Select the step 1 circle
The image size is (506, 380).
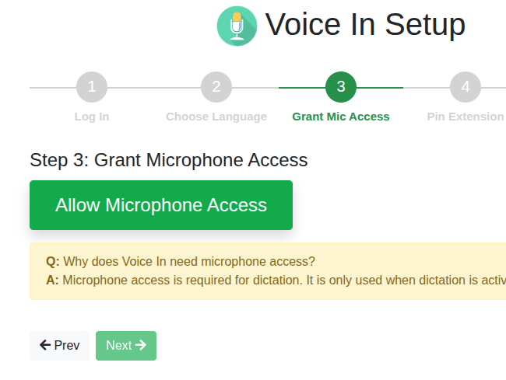(92, 87)
